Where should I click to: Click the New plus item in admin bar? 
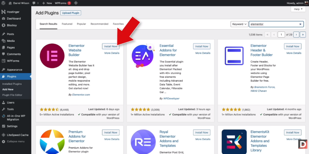[x=47, y=3]
